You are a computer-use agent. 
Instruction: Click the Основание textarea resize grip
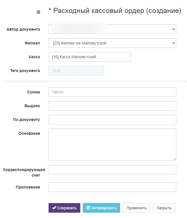[x=175, y=159]
